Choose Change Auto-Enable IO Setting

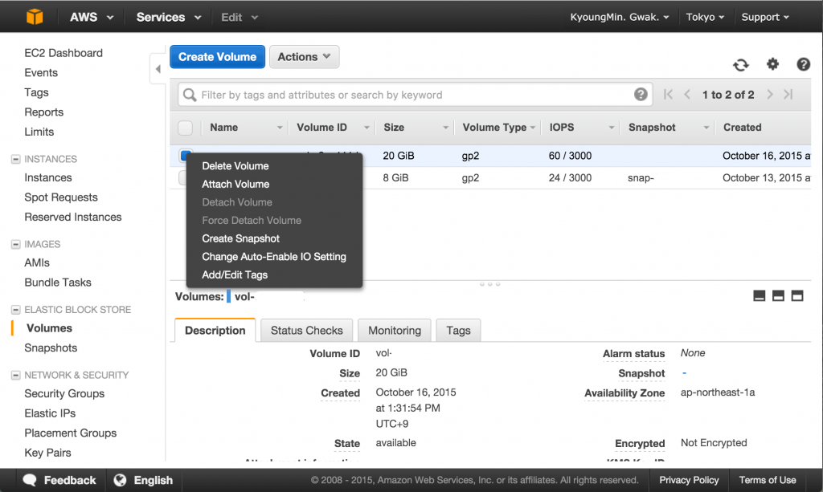(274, 257)
